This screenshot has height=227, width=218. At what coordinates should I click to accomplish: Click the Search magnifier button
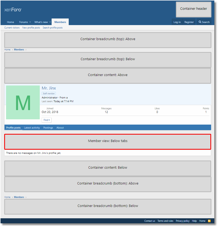[204, 22]
